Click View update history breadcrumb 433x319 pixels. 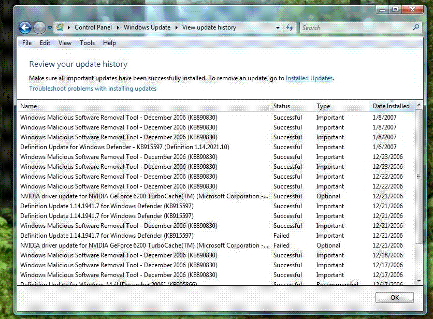209,27
